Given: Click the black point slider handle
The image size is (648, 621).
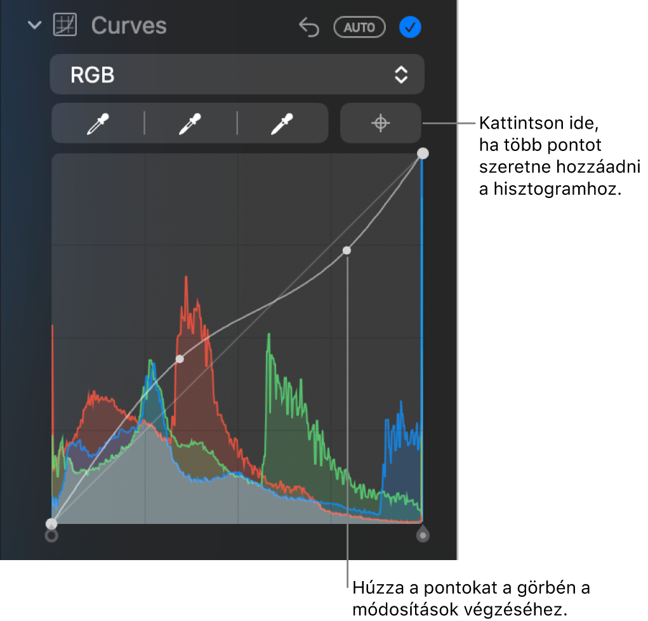Looking at the screenshot, I should [x=51, y=536].
